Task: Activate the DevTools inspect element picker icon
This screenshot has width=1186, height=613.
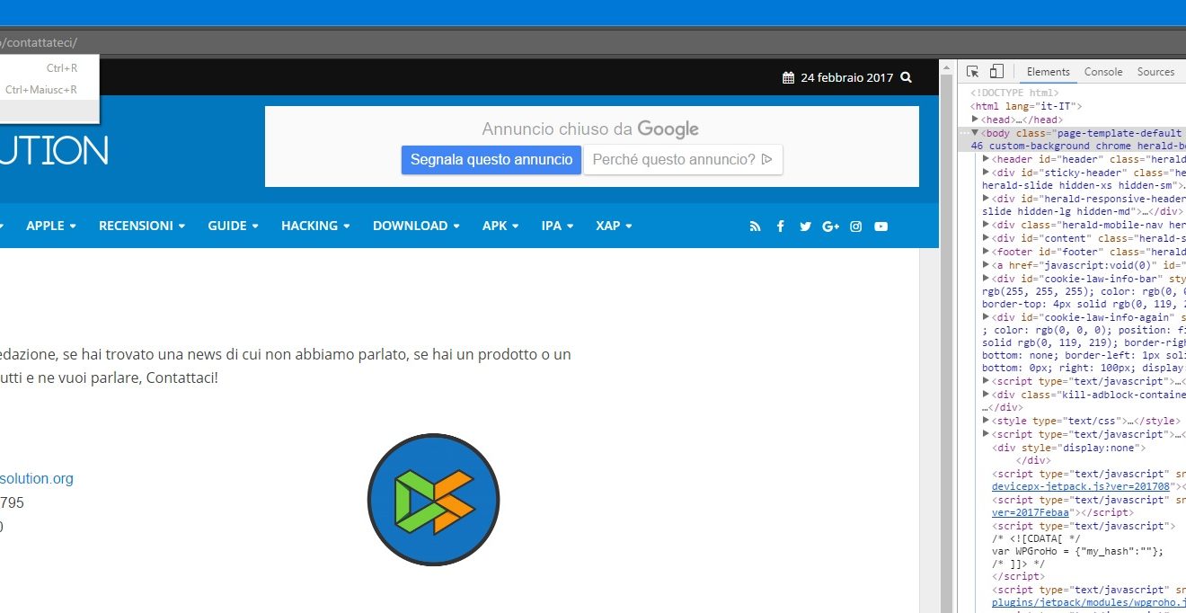Action: click(x=973, y=72)
